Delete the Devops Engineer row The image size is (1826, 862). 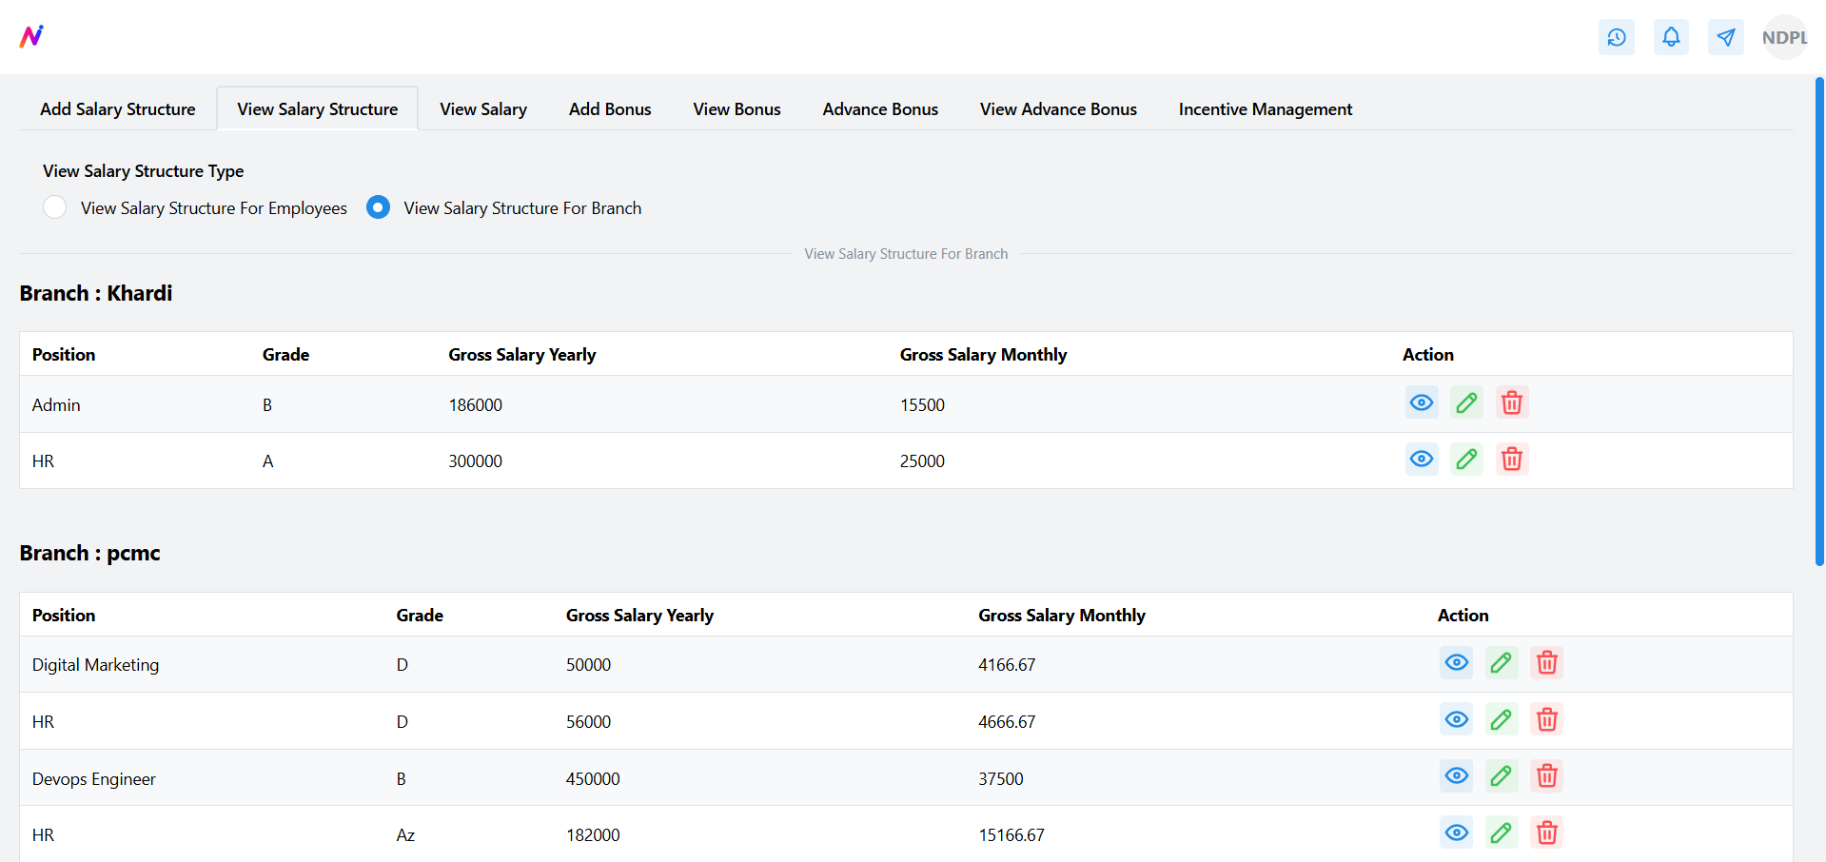click(1546, 776)
